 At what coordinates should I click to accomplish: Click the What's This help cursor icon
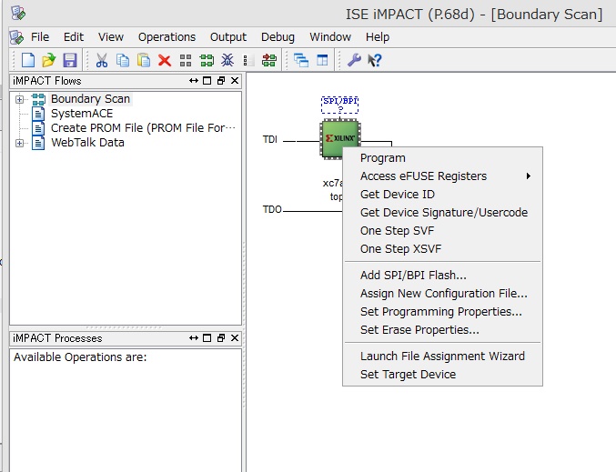point(374,60)
